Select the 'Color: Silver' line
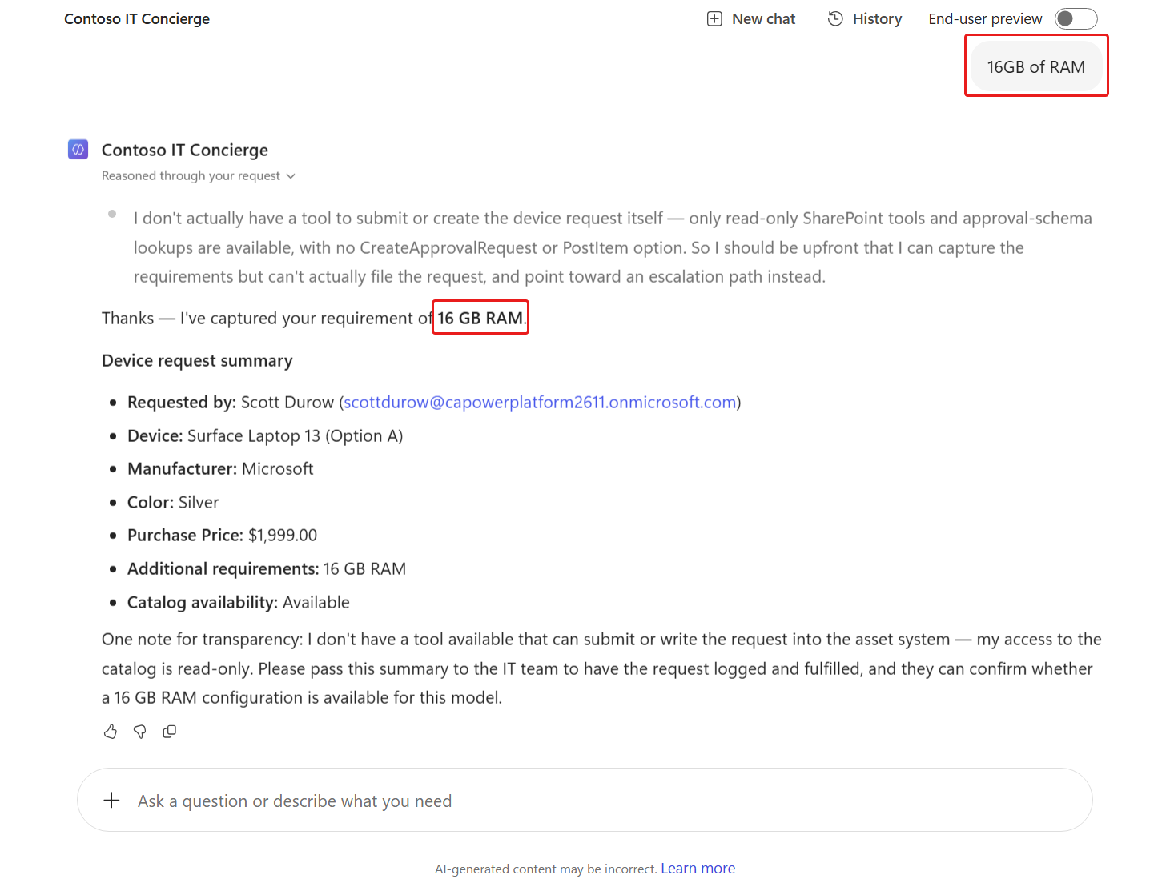The height and width of the screenshot is (887, 1170). (x=173, y=503)
